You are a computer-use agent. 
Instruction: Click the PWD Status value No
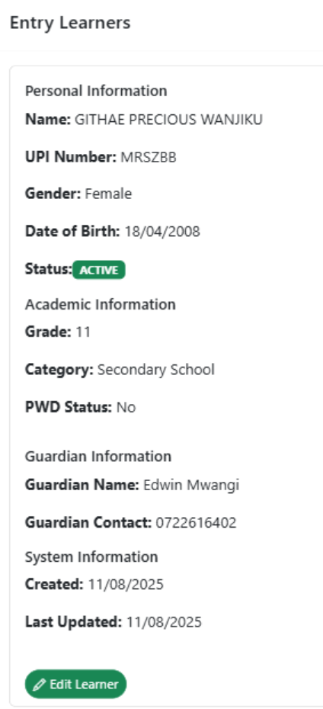126,407
